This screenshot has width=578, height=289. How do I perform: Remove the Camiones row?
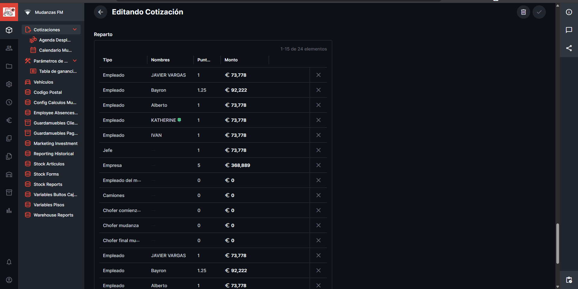[319, 195]
